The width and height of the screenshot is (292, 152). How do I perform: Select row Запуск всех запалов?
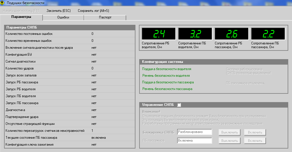click(70, 75)
